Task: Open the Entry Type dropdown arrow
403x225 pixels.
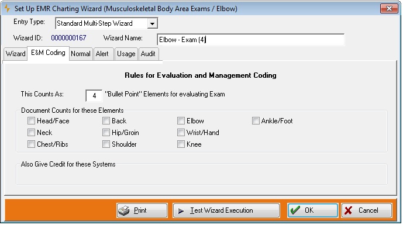Action: pos(152,23)
